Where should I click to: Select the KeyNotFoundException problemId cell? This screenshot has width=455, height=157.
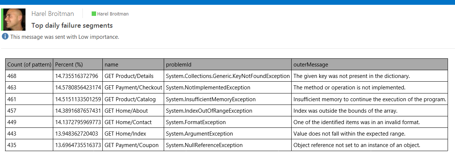(x=228, y=76)
